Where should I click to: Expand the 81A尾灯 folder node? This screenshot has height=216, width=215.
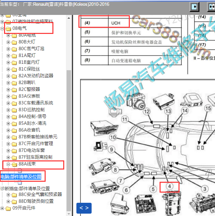coord(8,56)
